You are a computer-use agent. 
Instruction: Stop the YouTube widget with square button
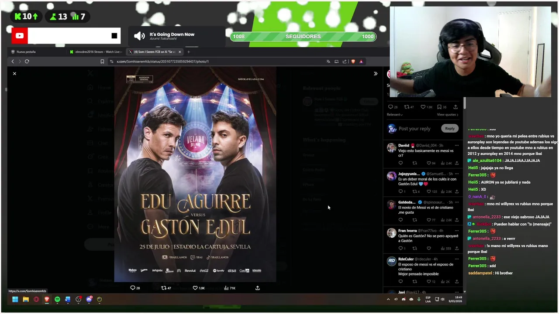[114, 36]
